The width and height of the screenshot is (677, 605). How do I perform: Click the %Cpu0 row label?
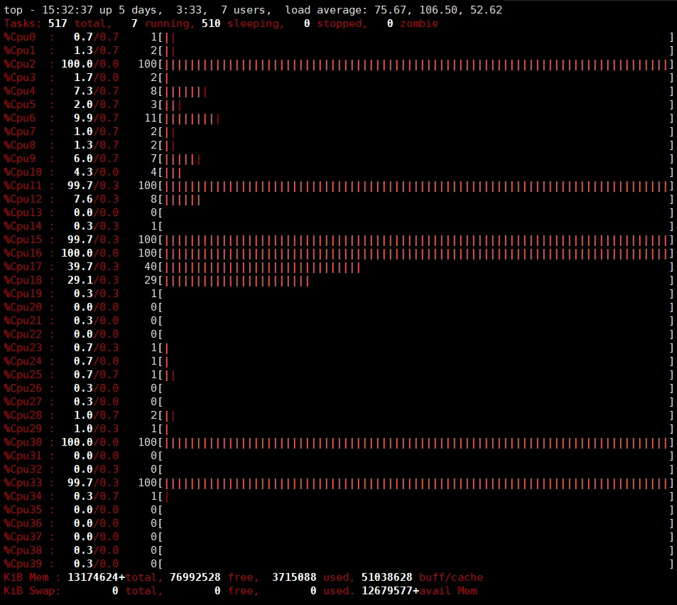tap(19, 37)
